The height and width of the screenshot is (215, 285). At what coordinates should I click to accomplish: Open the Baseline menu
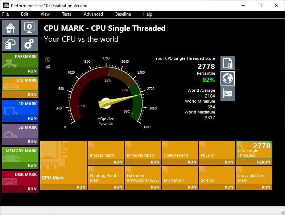[x=123, y=14]
